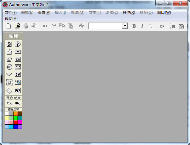Select the Knowledge Object KO icon
Image resolution: width=190 pixels, height=145 pixels.
pos(18,91)
